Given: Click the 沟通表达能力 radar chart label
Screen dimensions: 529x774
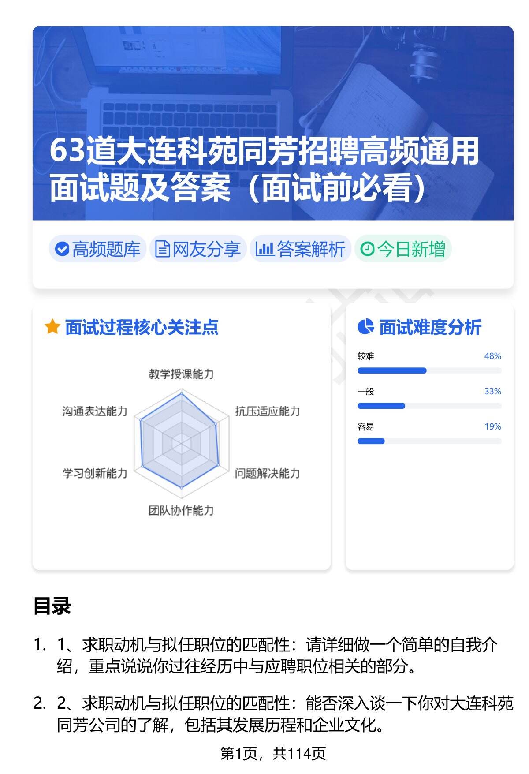Looking at the screenshot, I should click(x=95, y=411).
